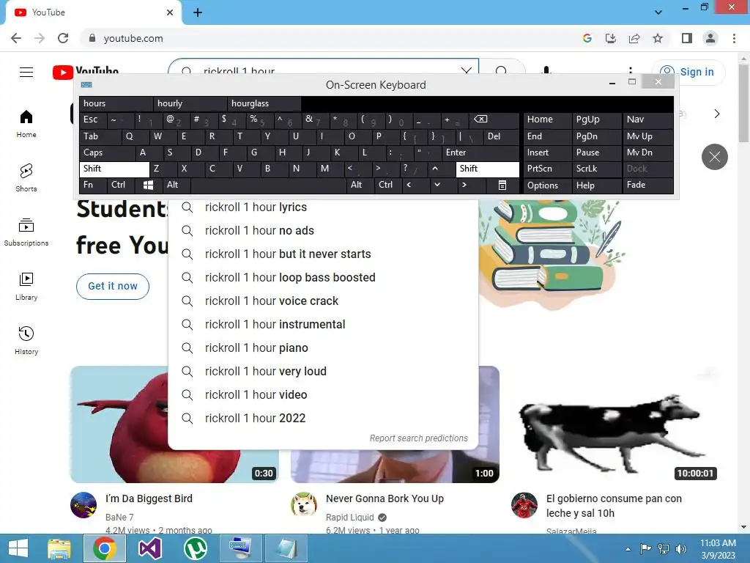Open Subscriptions in the sidebar

26,232
